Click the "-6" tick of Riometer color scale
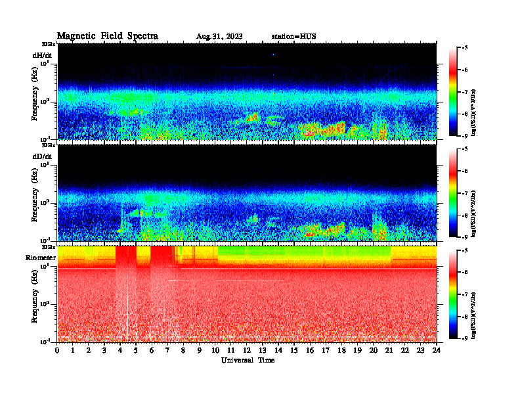Viewport: 520px width, 402px height. tap(466, 272)
